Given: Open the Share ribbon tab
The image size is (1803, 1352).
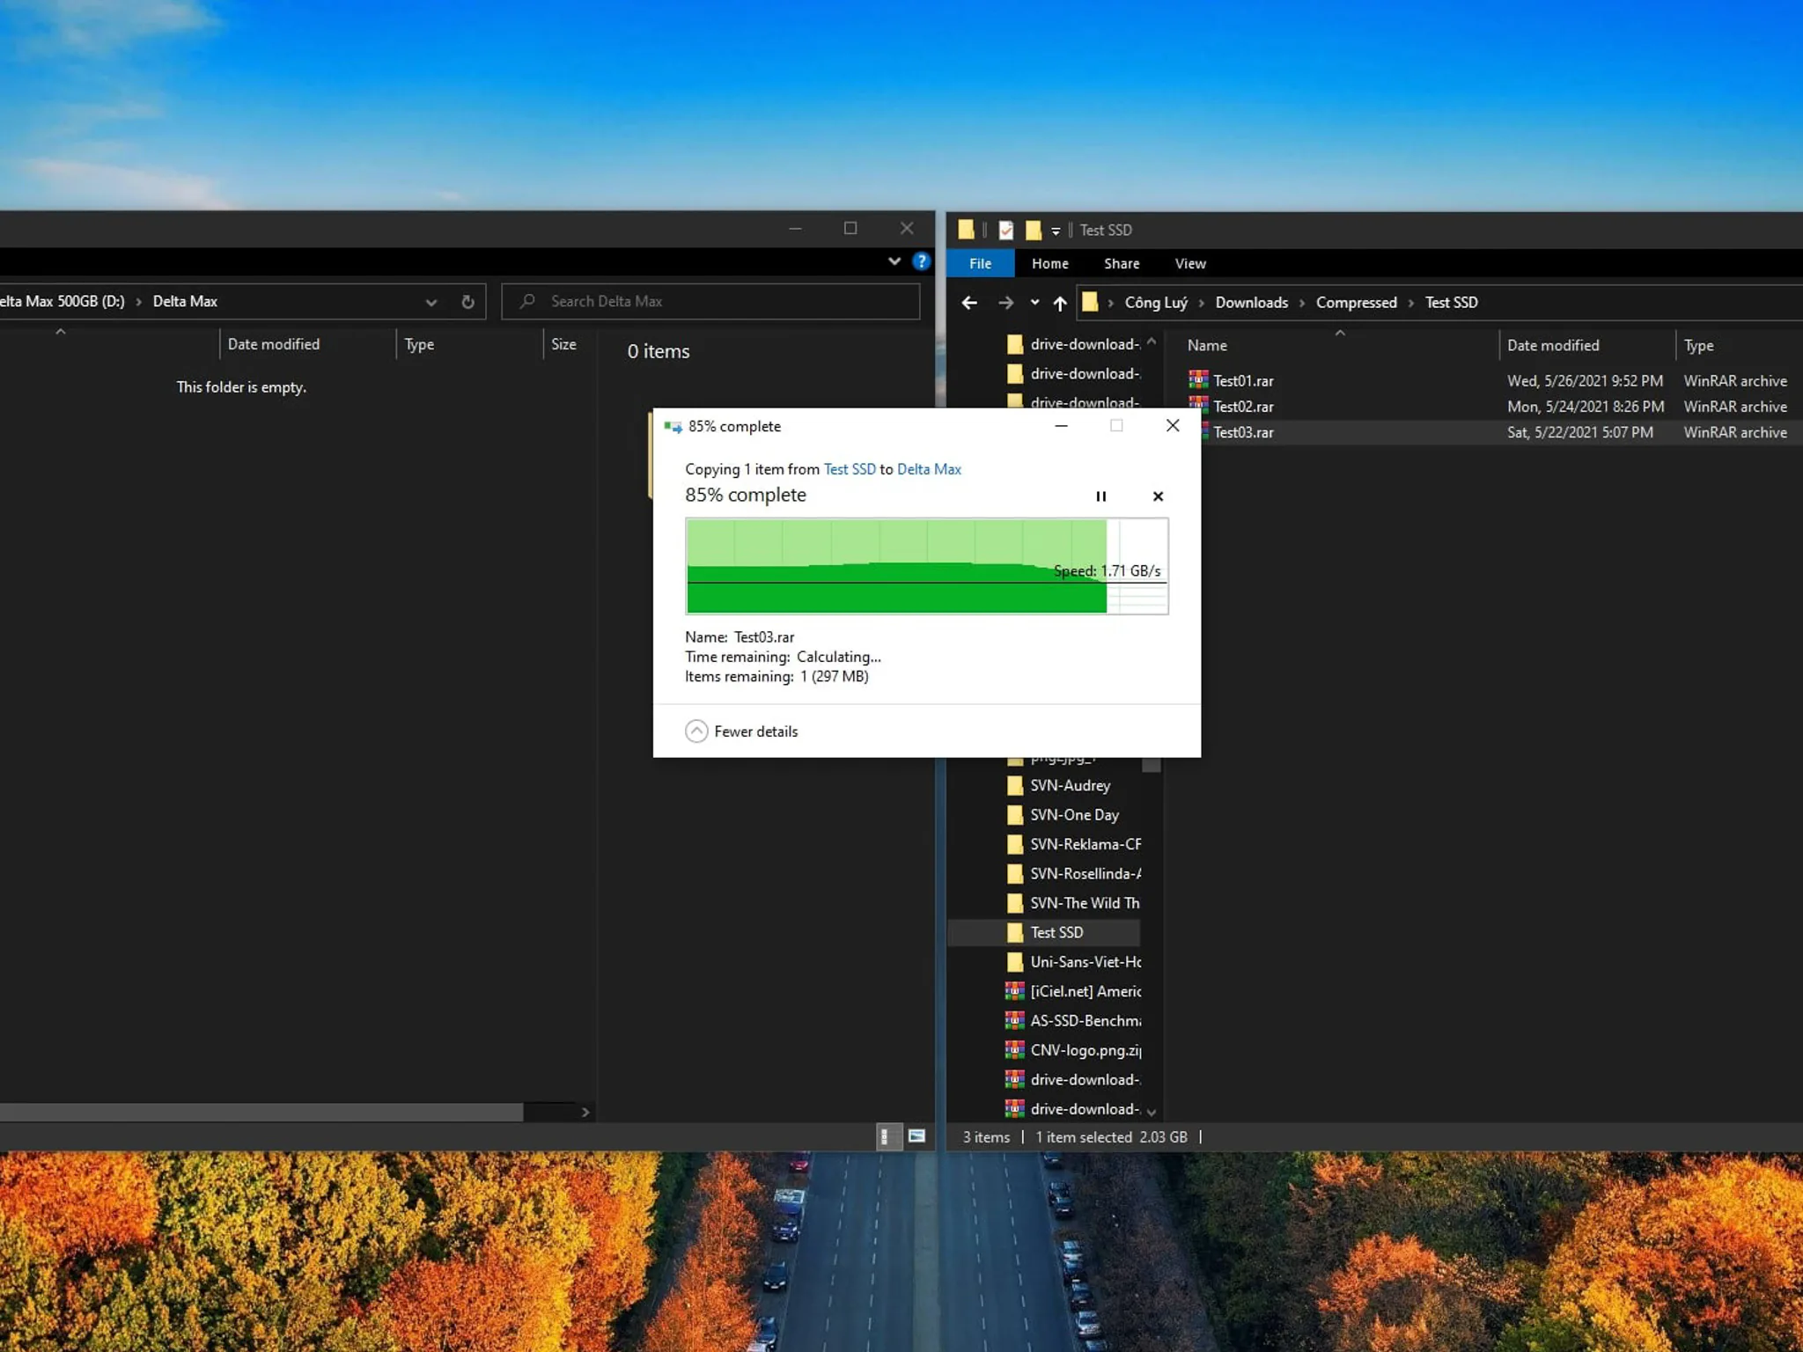Looking at the screenshot, I should pos(1121,263).
